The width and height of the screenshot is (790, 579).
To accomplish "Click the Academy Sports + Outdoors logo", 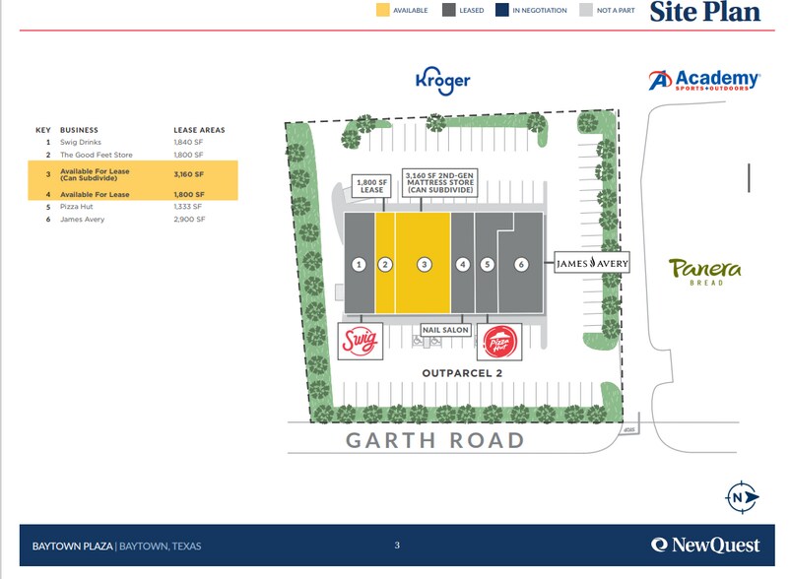I will pos(703,81).
